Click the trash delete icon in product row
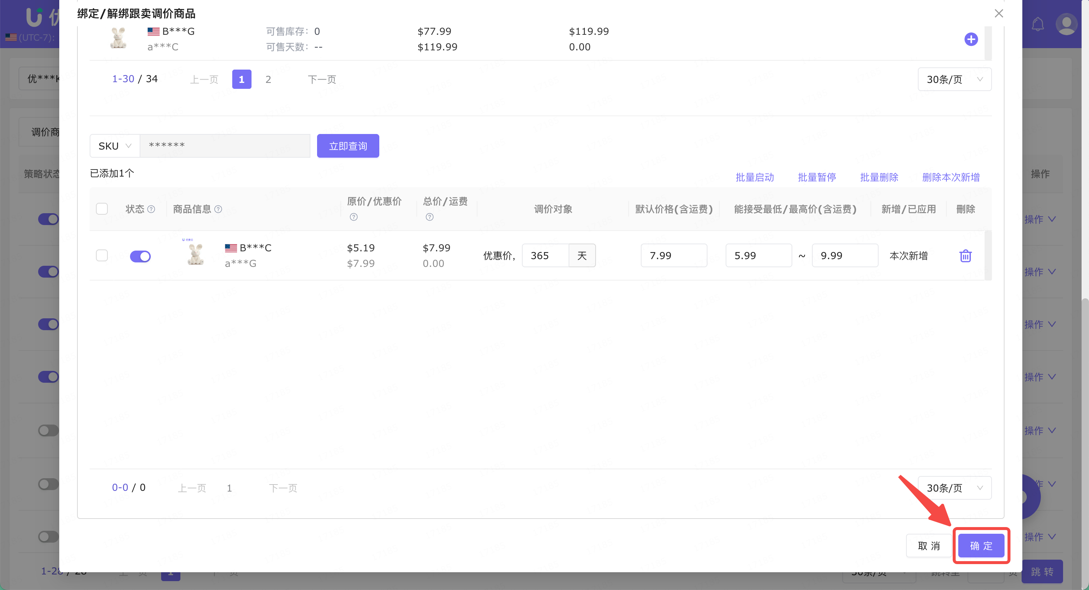Viewport: 1089px width, 590px height. (965, 255)
